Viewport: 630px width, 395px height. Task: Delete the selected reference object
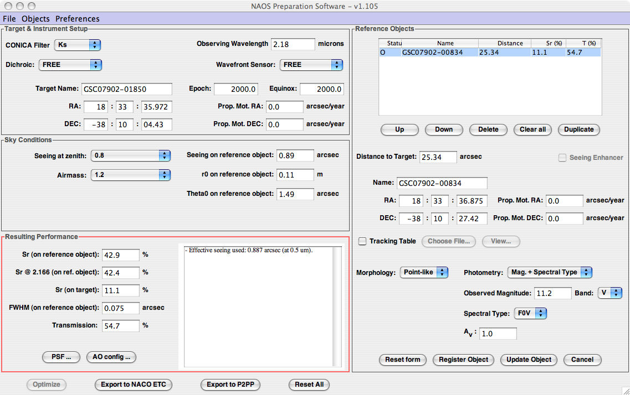click(488, 129)
